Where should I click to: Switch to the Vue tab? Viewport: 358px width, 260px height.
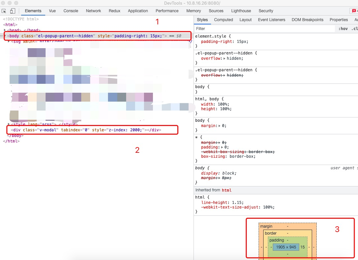(x=52, y=11)
